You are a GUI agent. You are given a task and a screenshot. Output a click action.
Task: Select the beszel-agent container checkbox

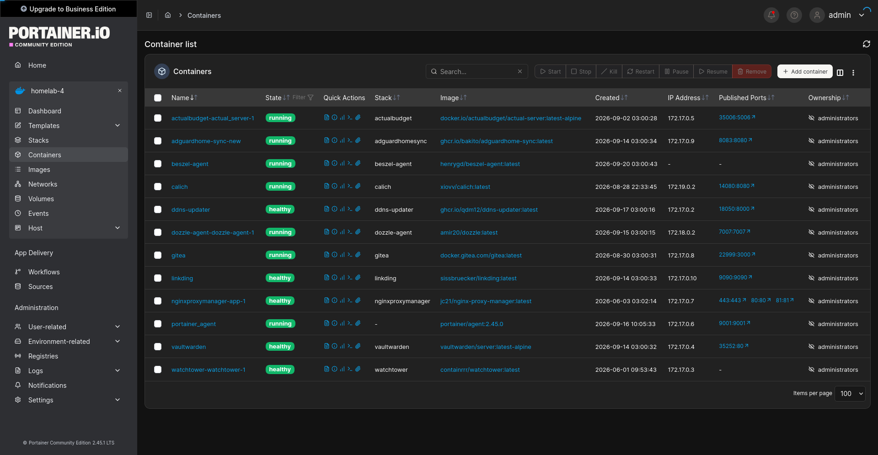coord(158,164)
